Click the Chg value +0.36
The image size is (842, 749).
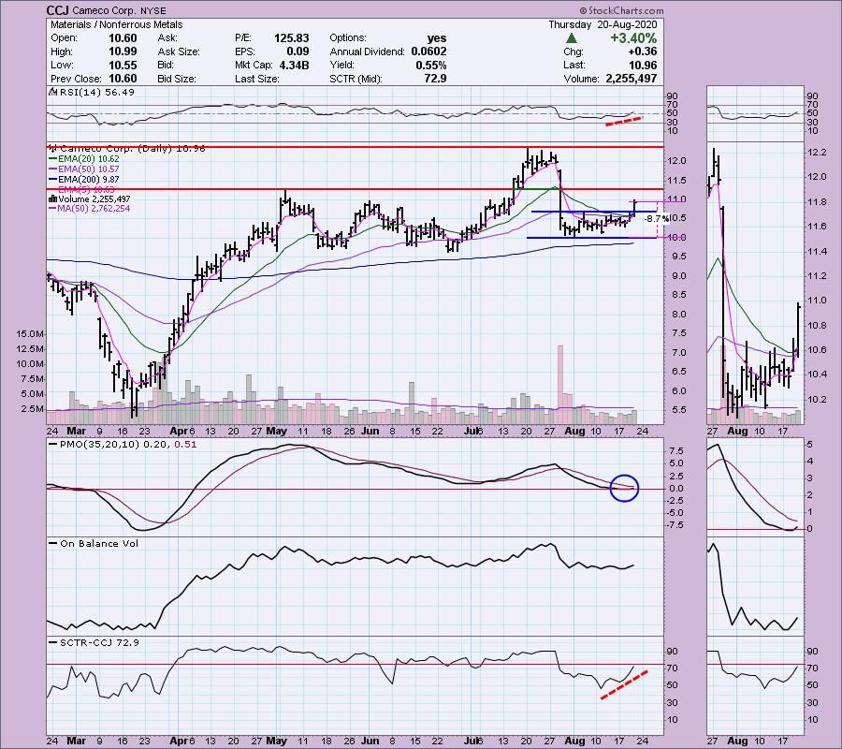[642, 51]
